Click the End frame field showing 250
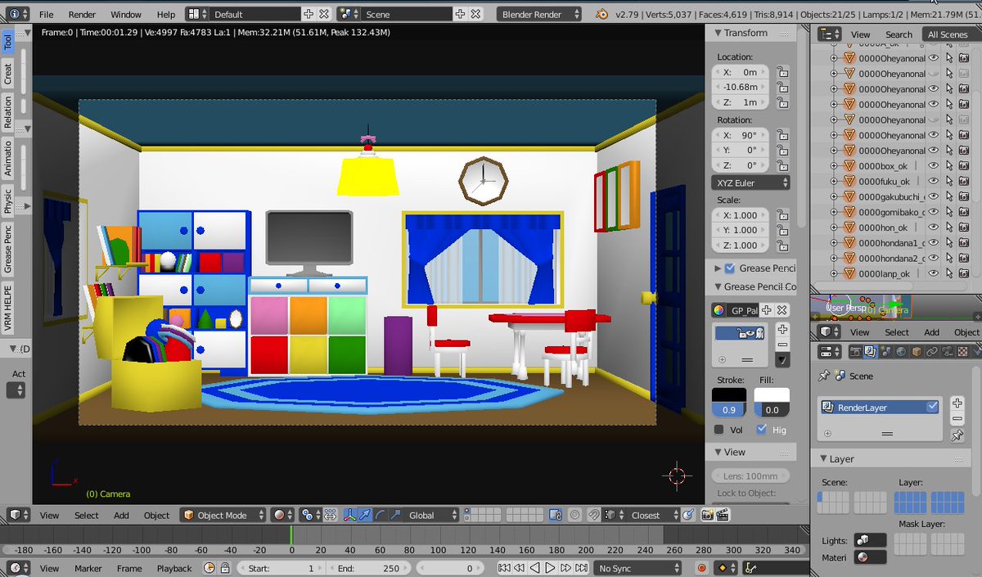 point(367,568)
